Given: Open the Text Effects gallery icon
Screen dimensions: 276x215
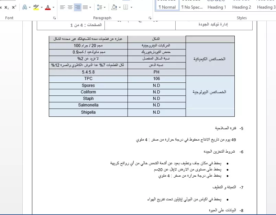Looking at the screenshot, I should pyautogui.click(x=25, y=7).
